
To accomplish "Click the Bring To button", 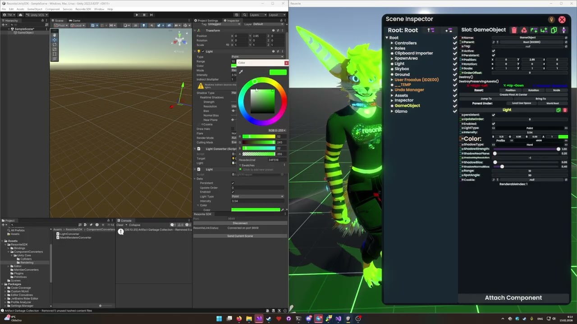I will click(x=540, y=99).
